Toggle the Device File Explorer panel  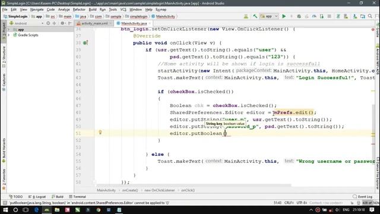pyautogui.click(x=378, y=174)
